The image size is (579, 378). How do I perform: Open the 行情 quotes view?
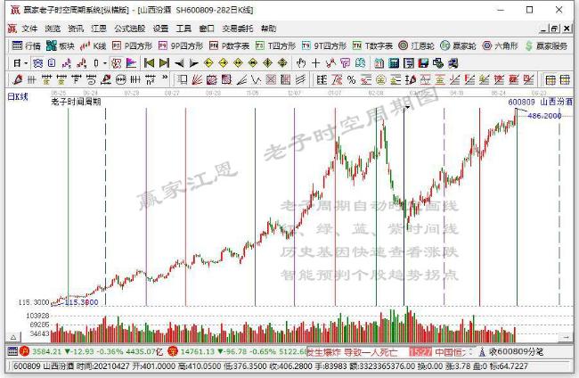click(26, 45)
